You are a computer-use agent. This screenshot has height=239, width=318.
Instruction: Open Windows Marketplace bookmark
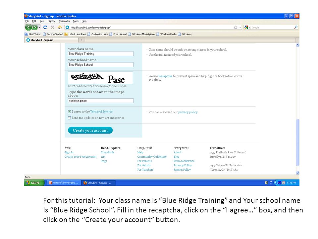[141, 34]
